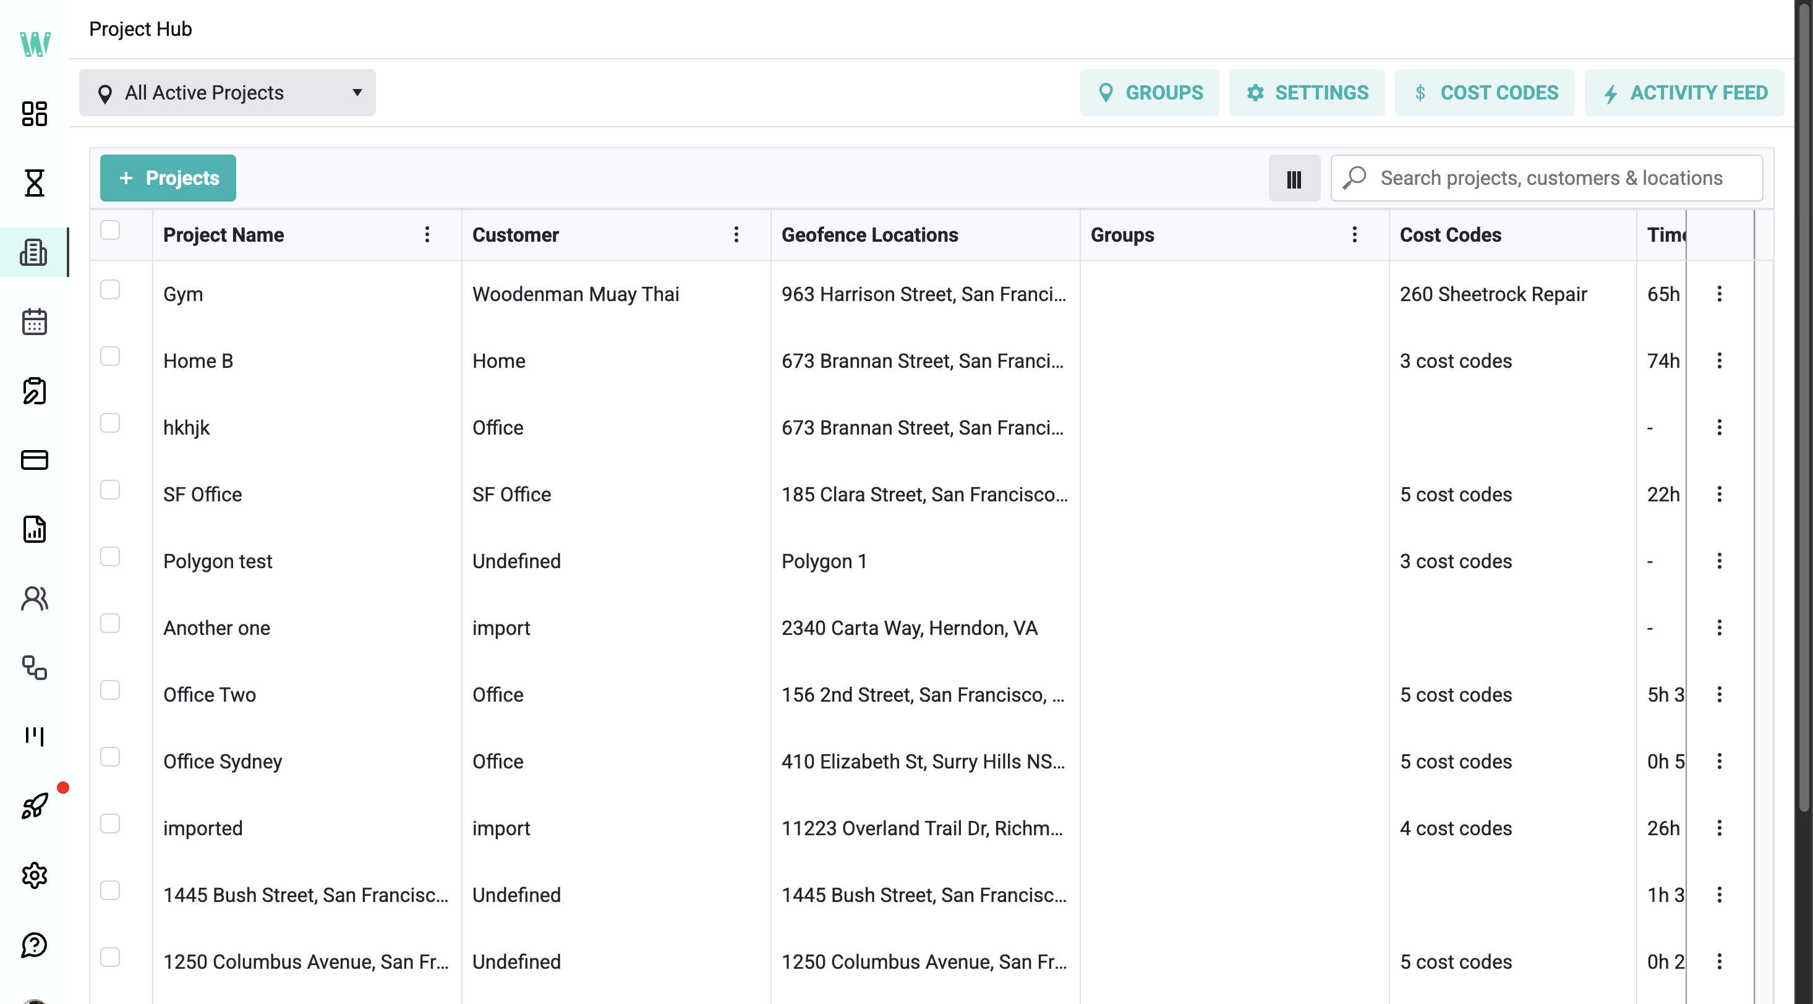
Task: Check the Another one project checkbox
Action: point(110,623)
